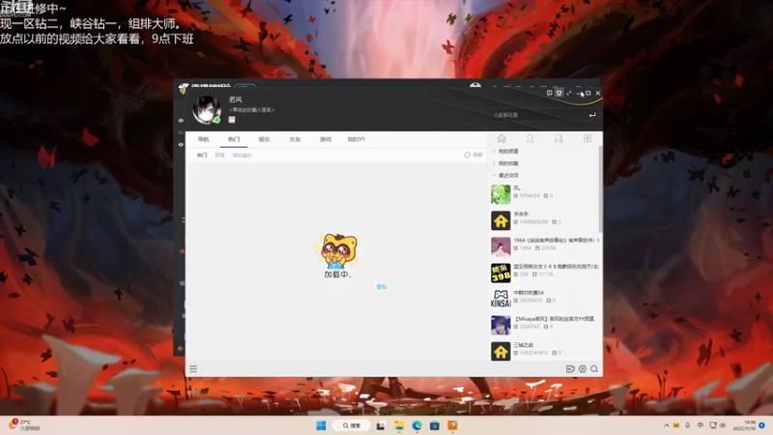The width and height of the screenshot is (773, 435).
Task: Open the four-squares apps grid icon
Action: click(x=587, y=138)
